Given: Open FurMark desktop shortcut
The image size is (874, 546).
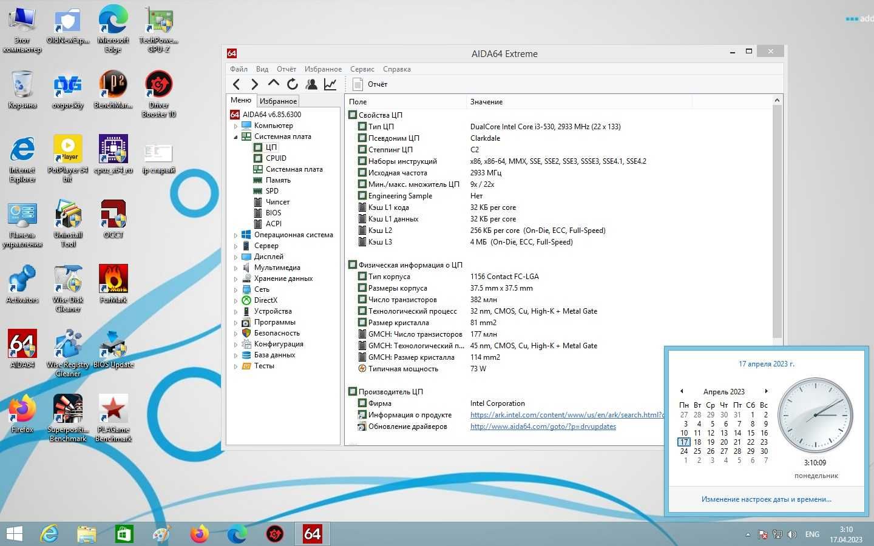Looking at the screenshot, I should pos(113,283).
